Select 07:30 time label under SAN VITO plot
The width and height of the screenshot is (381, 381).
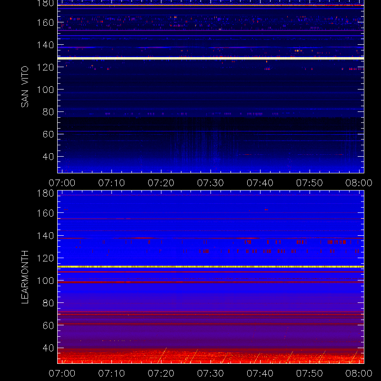[211, 183]
